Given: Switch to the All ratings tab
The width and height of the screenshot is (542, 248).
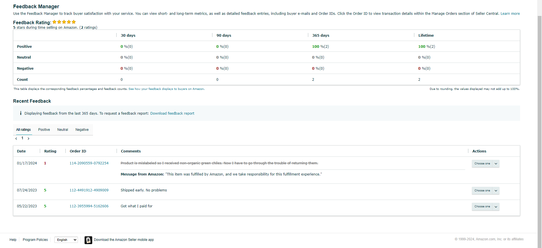Looking at the screenshot, I should click(23, 130).
